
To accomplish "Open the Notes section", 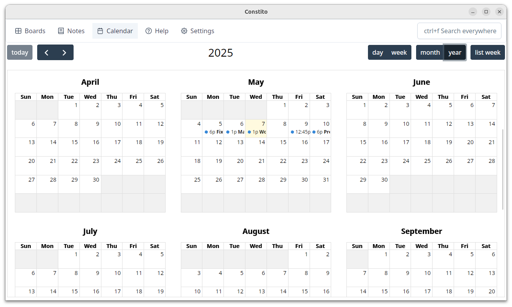I will (x=71, y=31).
